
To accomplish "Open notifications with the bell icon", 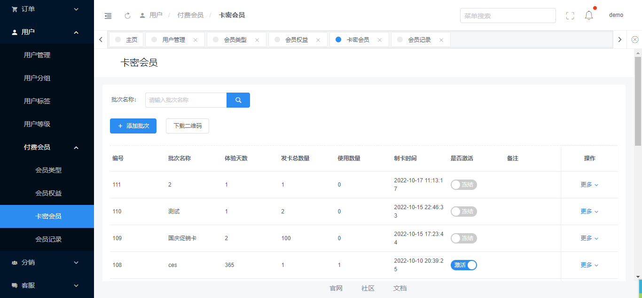I will point(589,16).
